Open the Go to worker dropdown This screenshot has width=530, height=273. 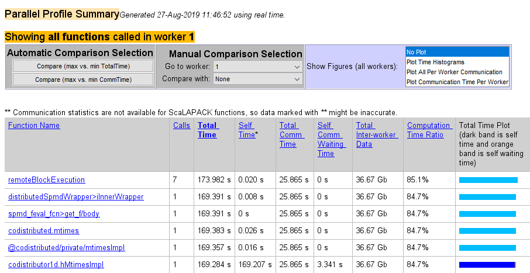[x=257, y=67]
